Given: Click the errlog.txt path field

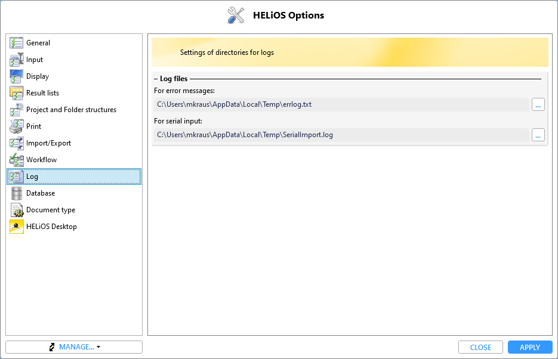Looking at the screenshot, I should click(x=340, y=104).
